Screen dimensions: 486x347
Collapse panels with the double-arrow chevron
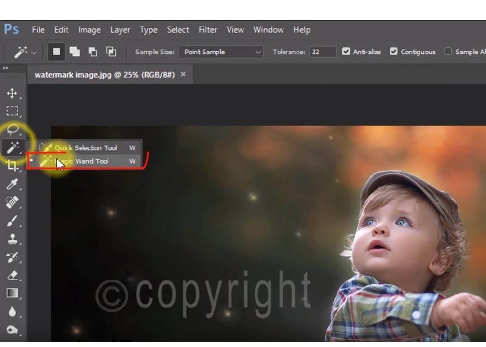click(x=6, y=68)
